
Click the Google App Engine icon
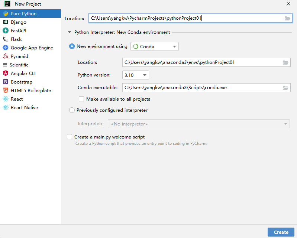click(x=6, y=48)
